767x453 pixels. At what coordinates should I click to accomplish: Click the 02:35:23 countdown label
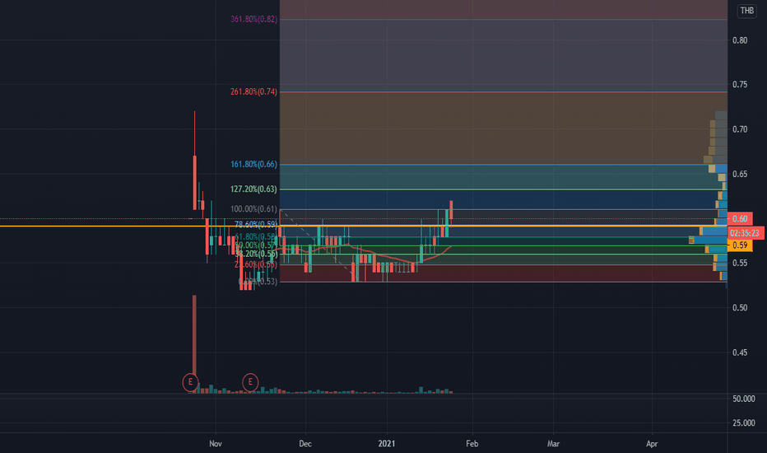point(746,233)
